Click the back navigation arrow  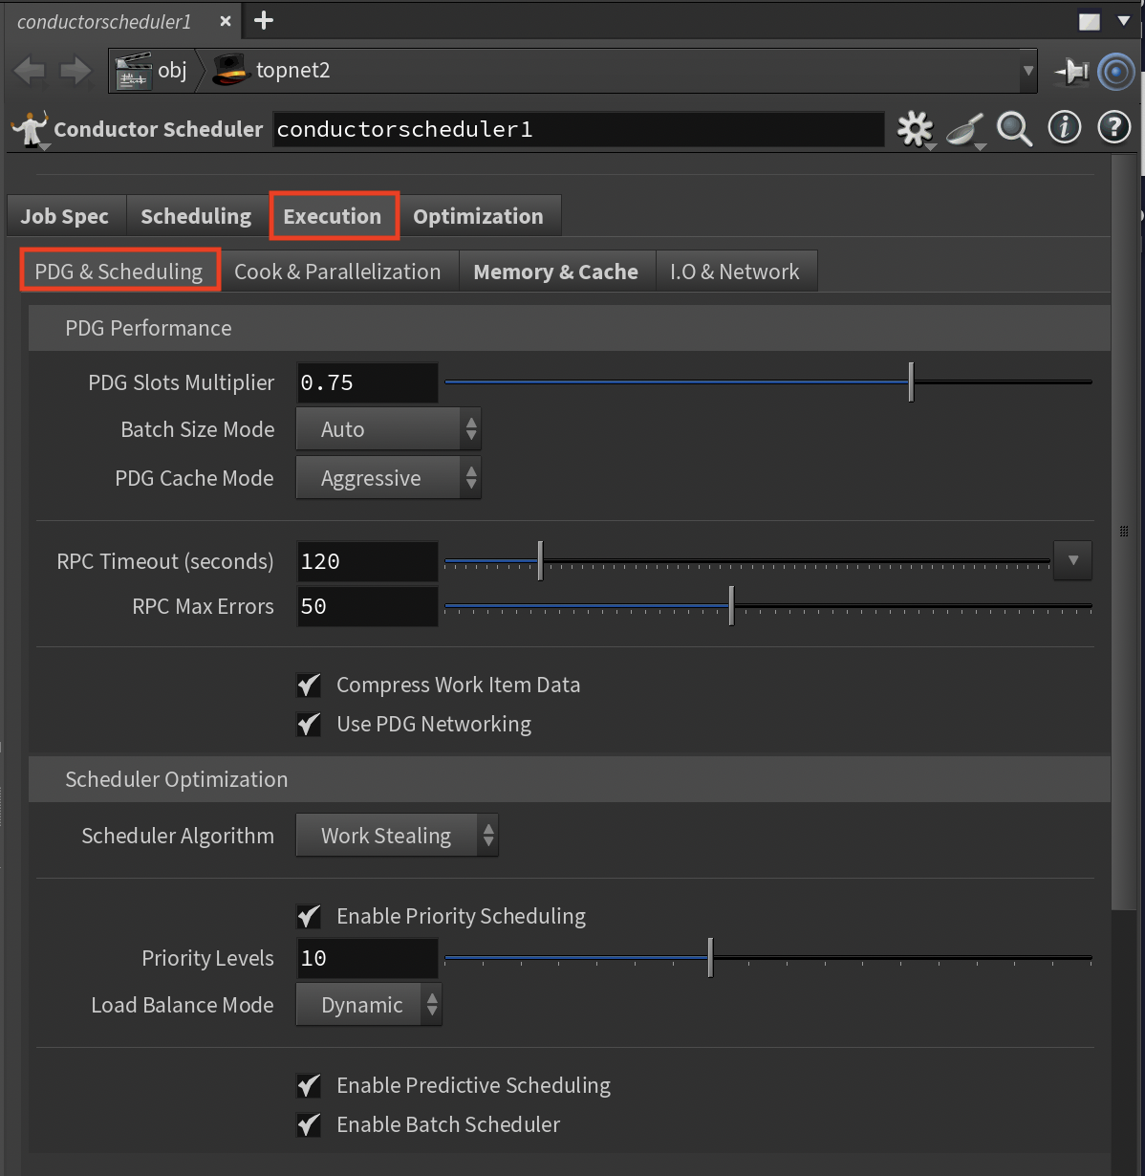(30, 71)
